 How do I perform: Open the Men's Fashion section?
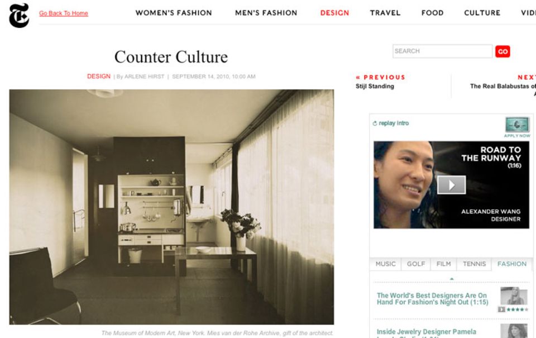tap(266, 13)
